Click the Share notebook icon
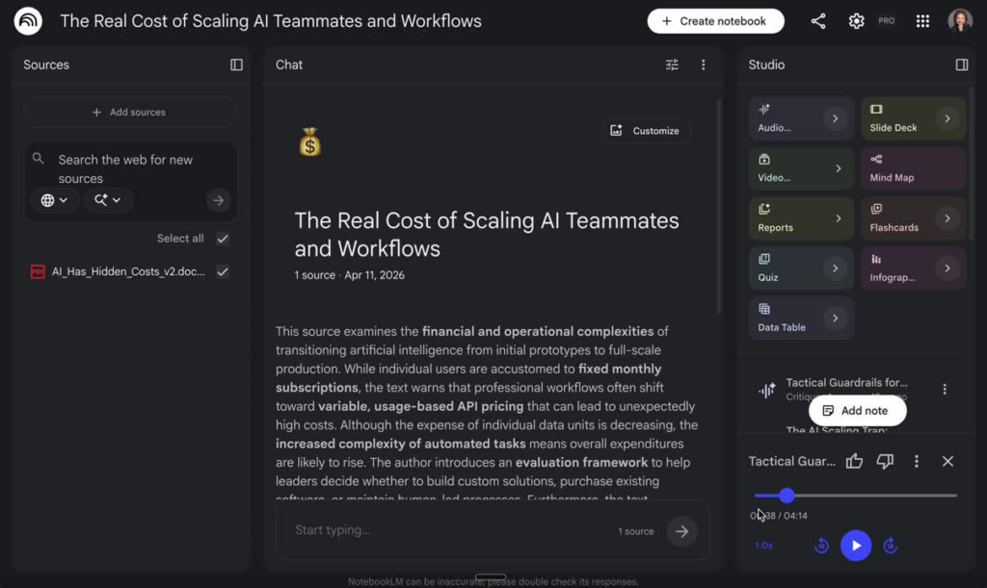Viewport: 987px width, 588px height. 817,21
